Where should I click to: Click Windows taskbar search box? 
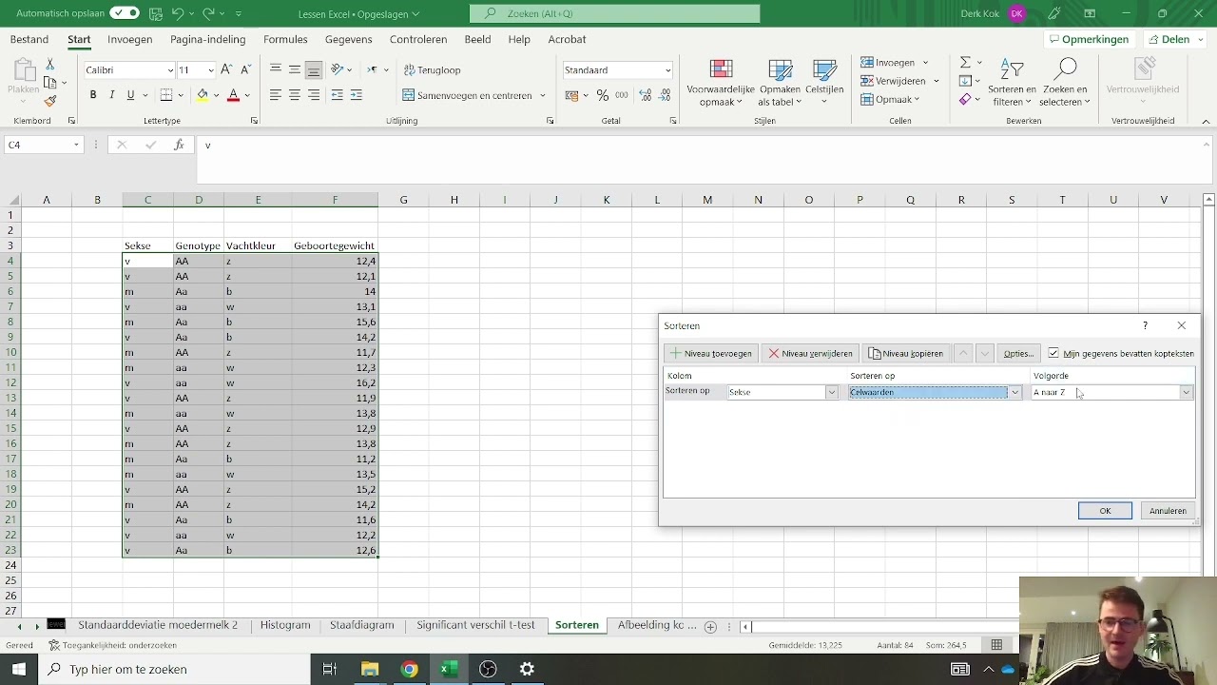(x=173, y=669)
